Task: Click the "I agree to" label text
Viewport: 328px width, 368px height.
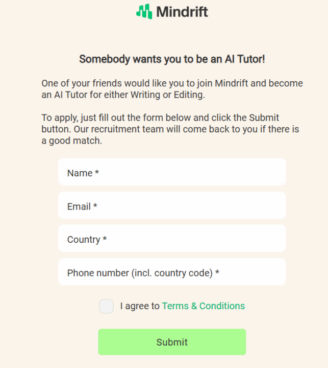Action: [140, 306]
